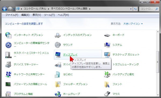Click the バックアップと復元 link

coord(123,74)
